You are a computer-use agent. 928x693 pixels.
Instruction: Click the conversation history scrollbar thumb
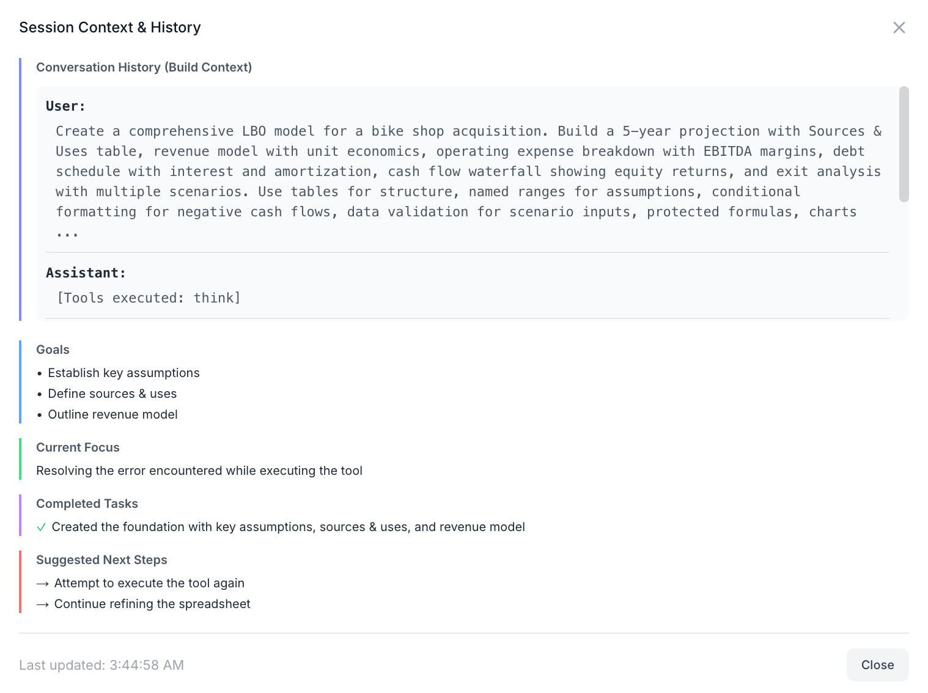coord(904,144)
